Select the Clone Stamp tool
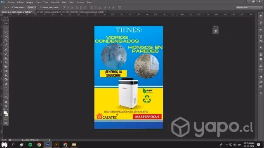 coord(6,58)
